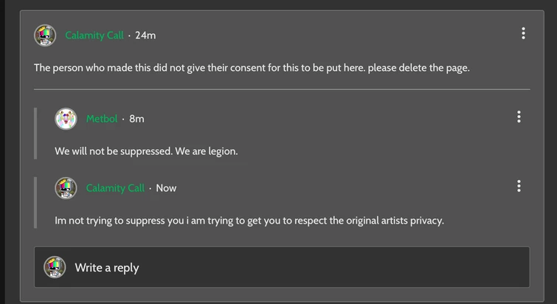Open Metbol's profile via username link
Screen dimensions: 557x304
pos(102,119)
